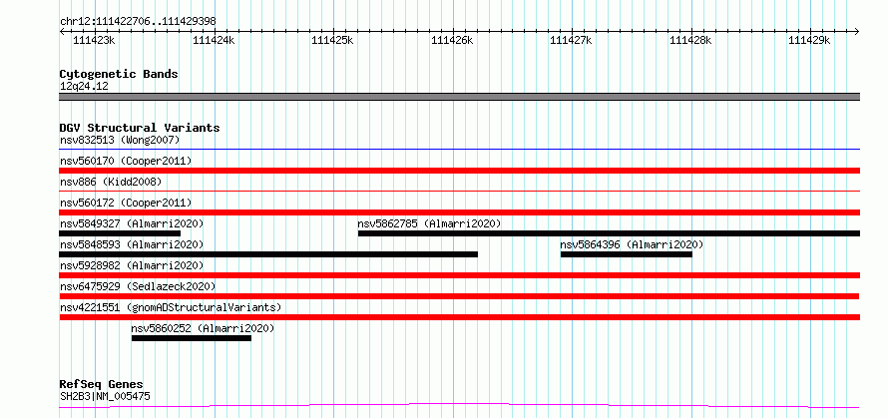This screenshot has width=888, height=418.
Task: Open the nsv5849327 (Almarri2020) label
Action: [x=132, y=223]
